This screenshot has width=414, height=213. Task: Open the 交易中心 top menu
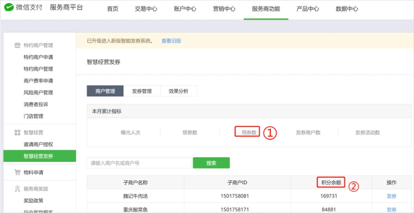tap(146, 9)
